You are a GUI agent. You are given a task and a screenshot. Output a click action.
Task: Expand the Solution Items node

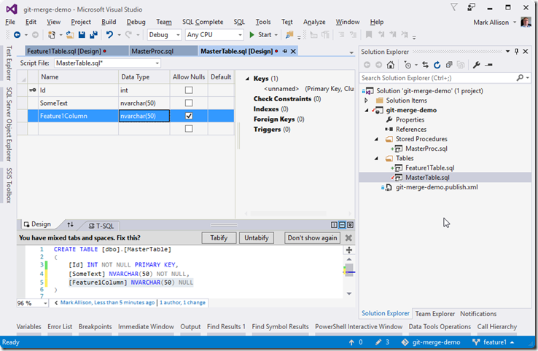(366, 100)
